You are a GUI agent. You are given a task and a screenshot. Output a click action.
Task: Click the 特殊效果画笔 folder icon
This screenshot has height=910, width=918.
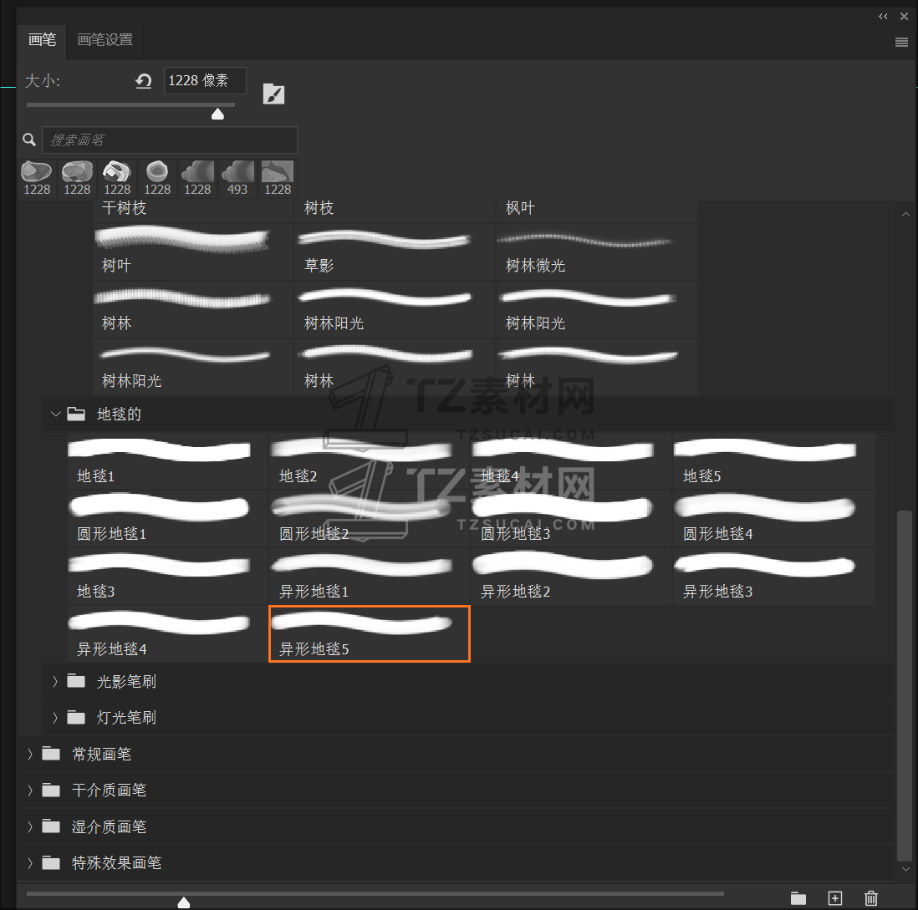51,862
